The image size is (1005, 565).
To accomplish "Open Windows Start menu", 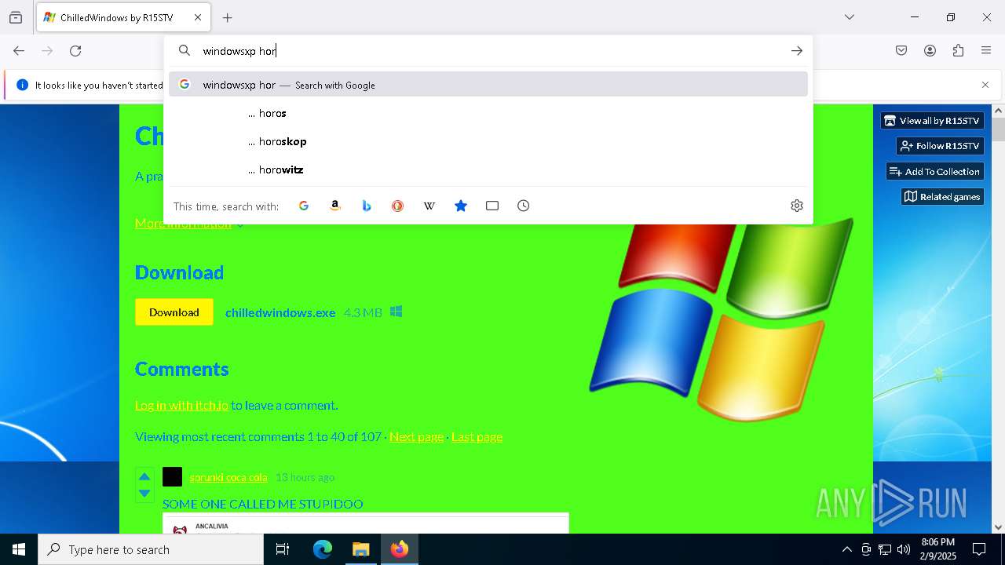I will coord(19,549).
